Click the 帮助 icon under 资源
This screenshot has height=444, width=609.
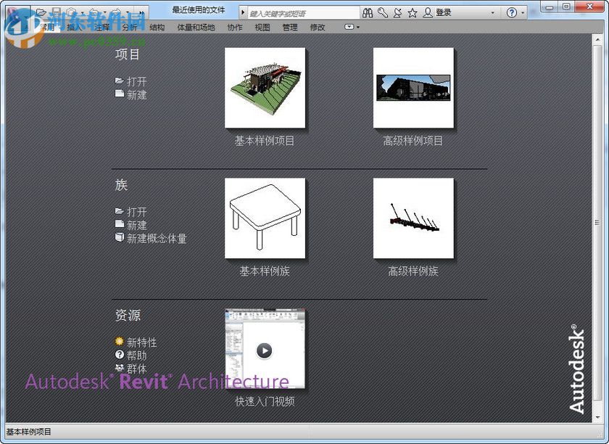(x=119, y=355)
